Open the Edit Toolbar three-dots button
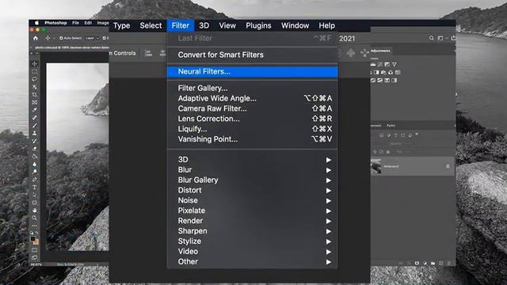 click(35, 226)
